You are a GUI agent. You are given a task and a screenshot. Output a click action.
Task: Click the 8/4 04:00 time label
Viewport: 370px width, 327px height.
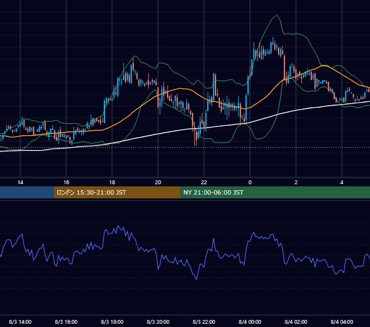click(x=342, y=322)
